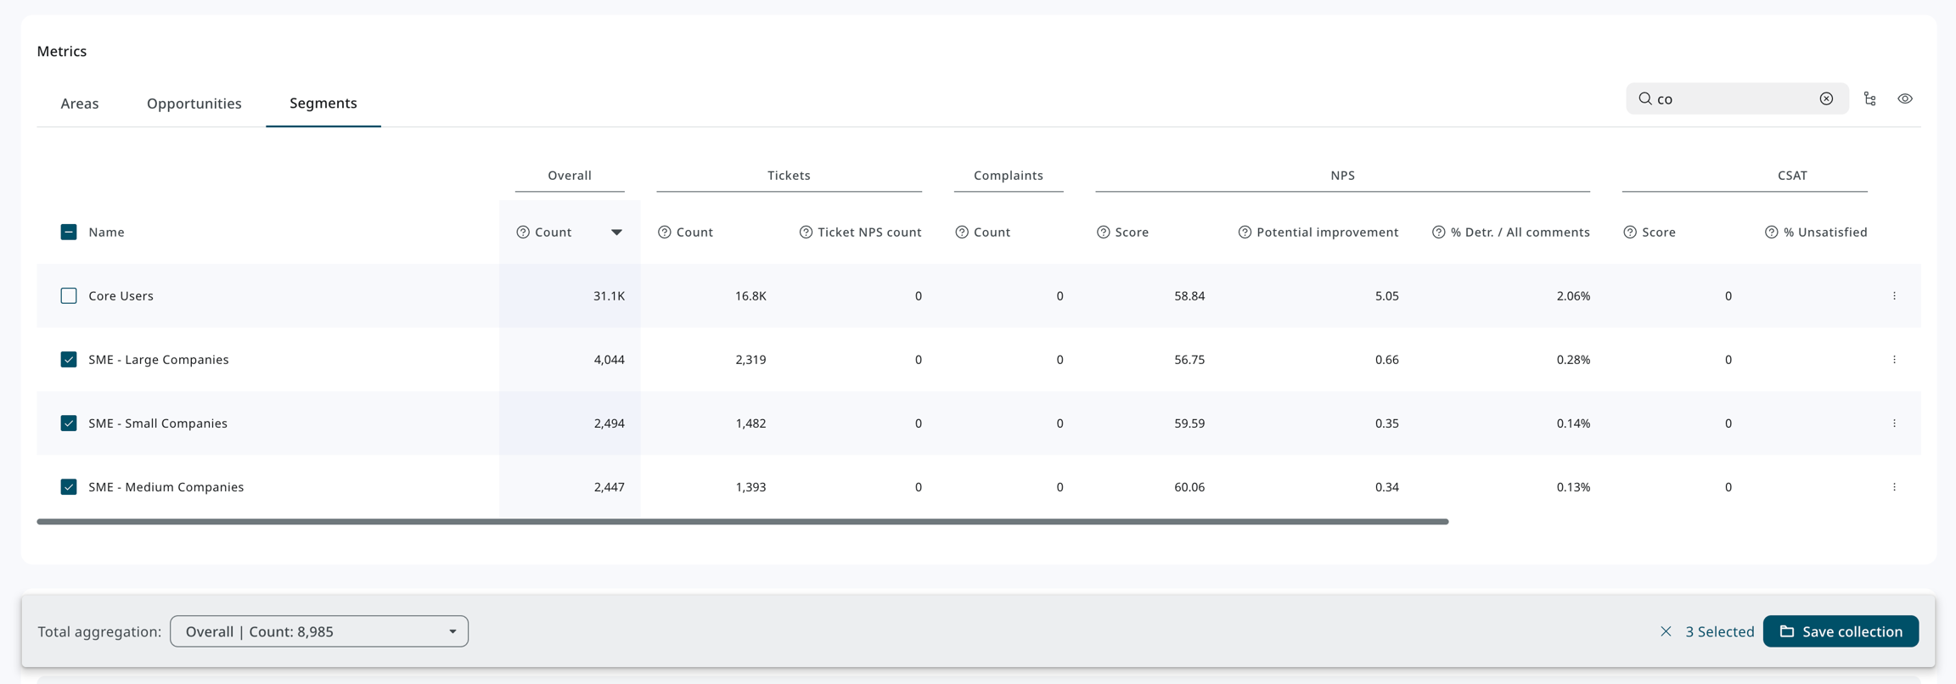This screenshot has width=1956, height=684.
Task: Click into the segment search field
Action: tap(1732, 99)
